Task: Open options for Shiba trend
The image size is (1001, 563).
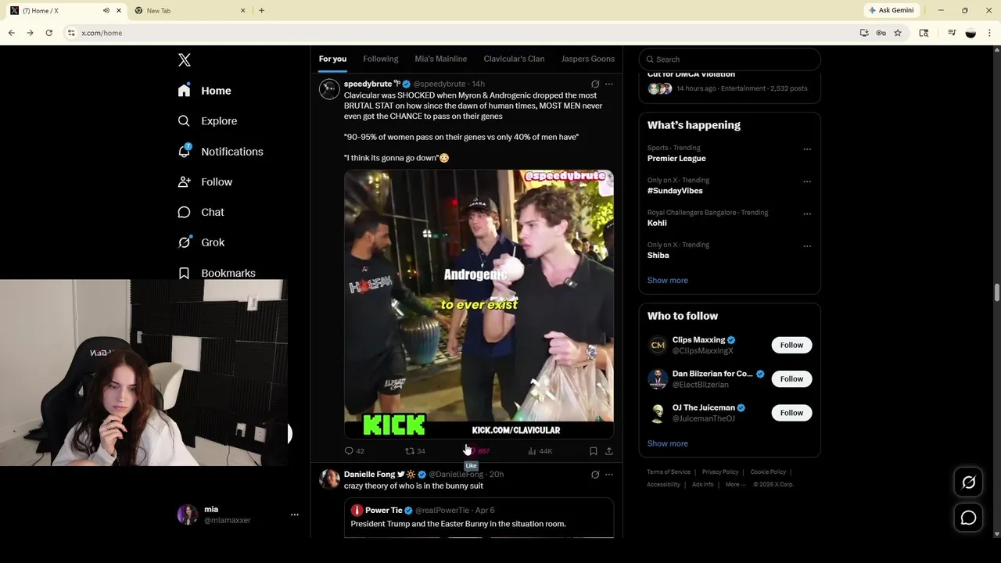Action: coord(807,246)
